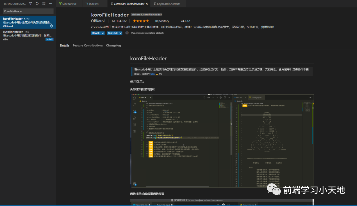Uninstall the koroFileHeader extension
The width and height of the screenshot is (357, 206).
click(113, 33)
